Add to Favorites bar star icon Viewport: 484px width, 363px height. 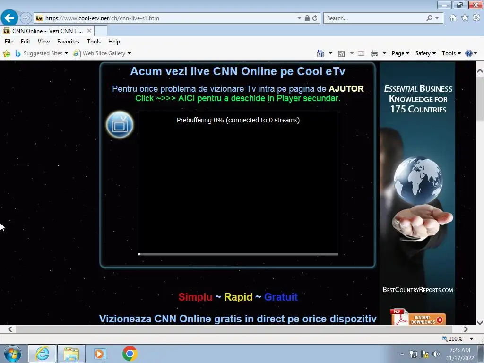tap(7, 54)
